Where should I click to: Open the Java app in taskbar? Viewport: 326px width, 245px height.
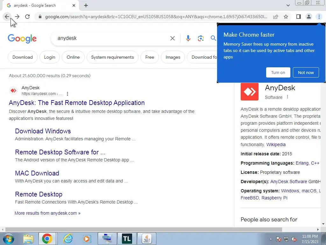tap(146, 239)
